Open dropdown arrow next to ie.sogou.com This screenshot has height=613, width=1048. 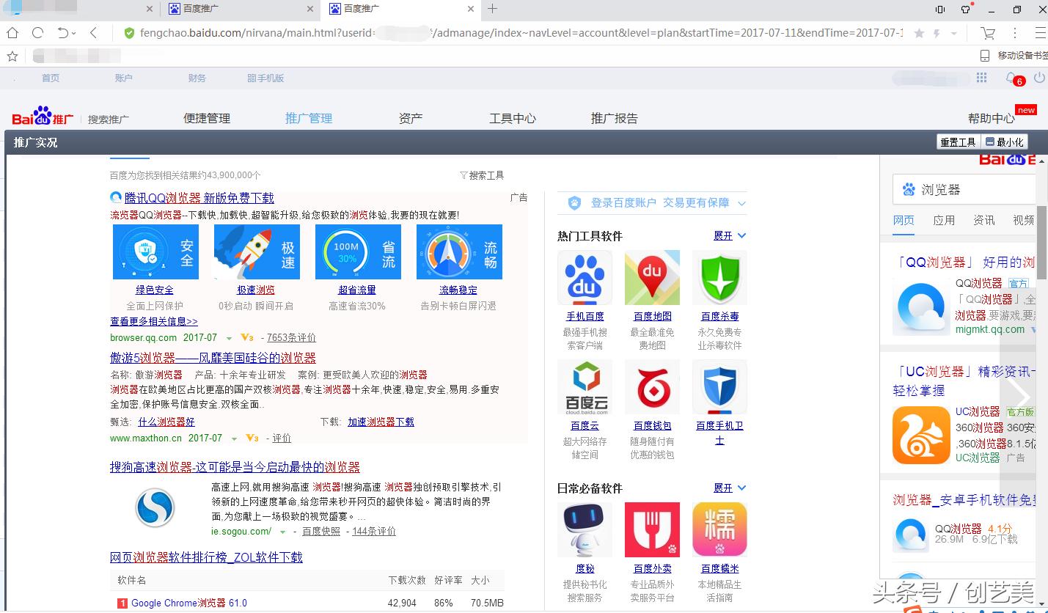(x=282, y=532)
